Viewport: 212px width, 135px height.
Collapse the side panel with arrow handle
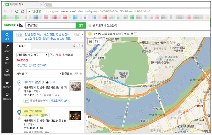coord(87,120)
